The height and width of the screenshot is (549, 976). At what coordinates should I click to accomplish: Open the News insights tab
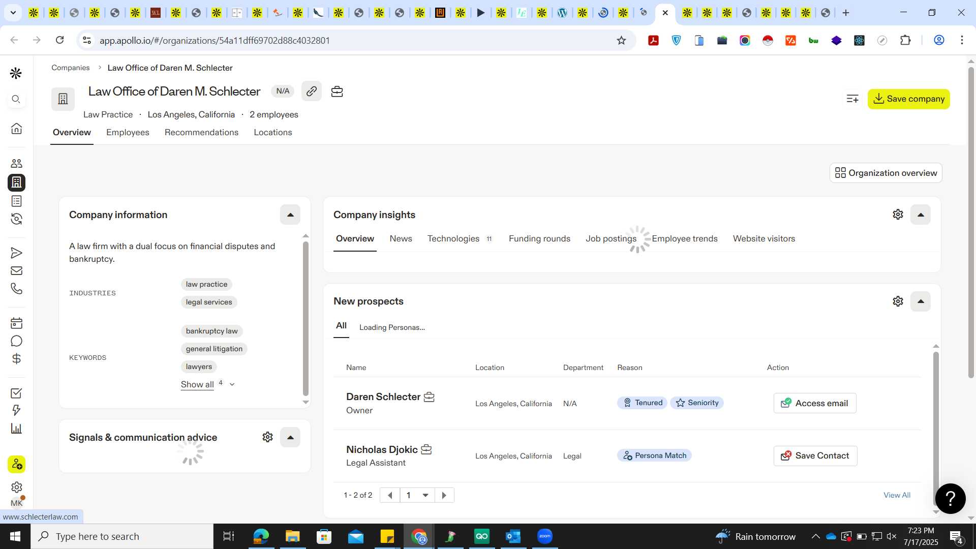(x=401, y=238)
